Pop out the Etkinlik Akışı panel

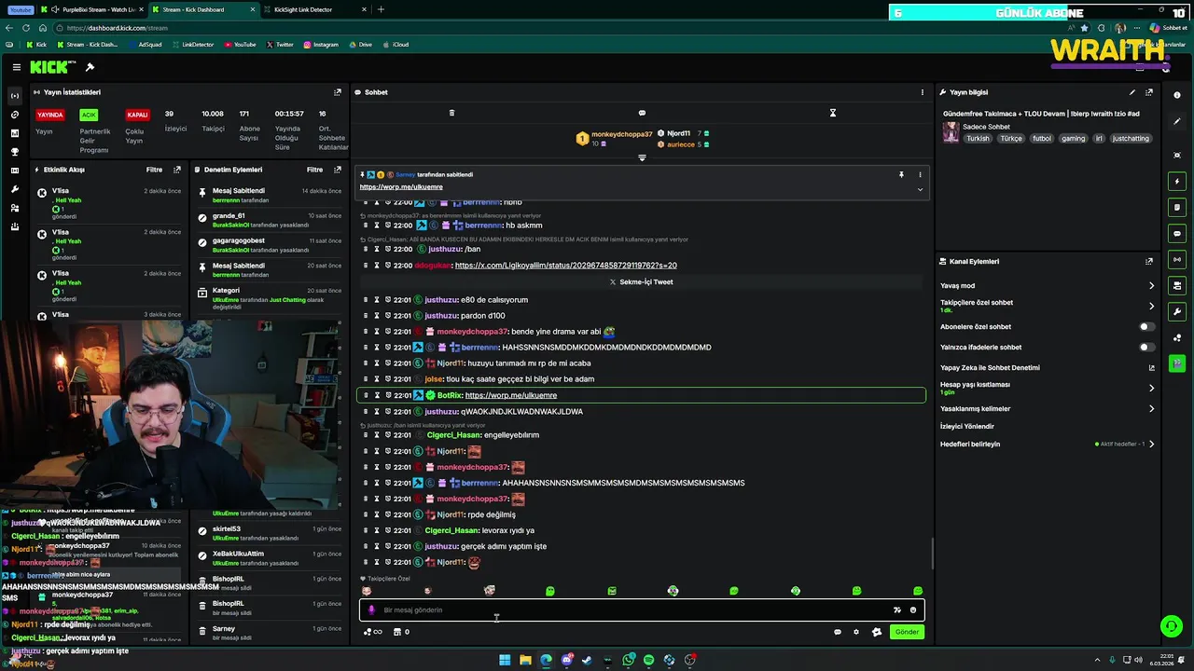(177, 170)
